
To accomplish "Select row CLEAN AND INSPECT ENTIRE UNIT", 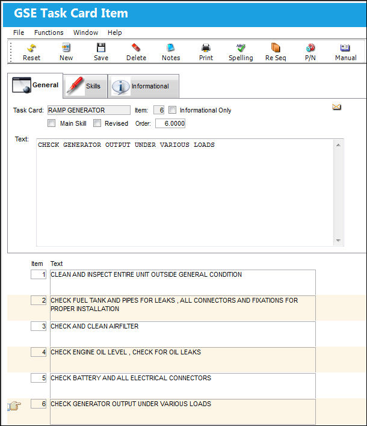I will tap(183, 282).
